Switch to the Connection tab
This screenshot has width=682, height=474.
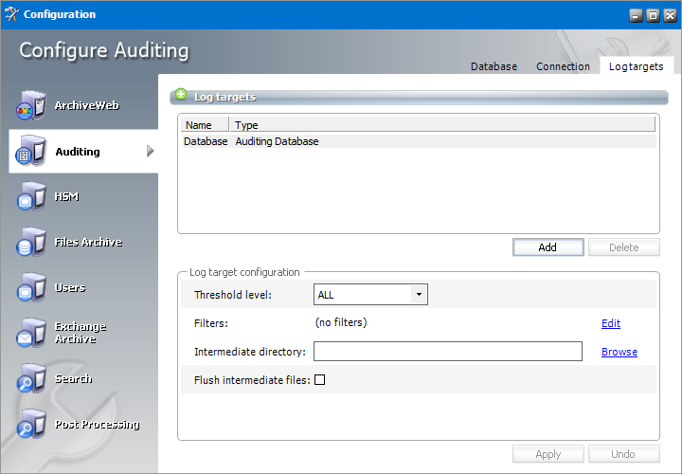click(x=563, y=66)
